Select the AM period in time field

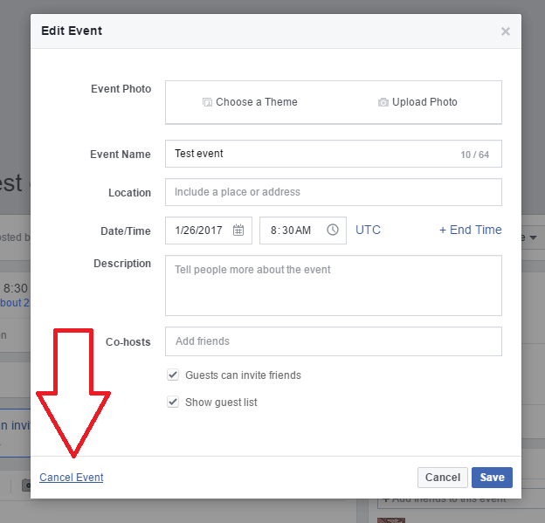[x=302, y=231]
